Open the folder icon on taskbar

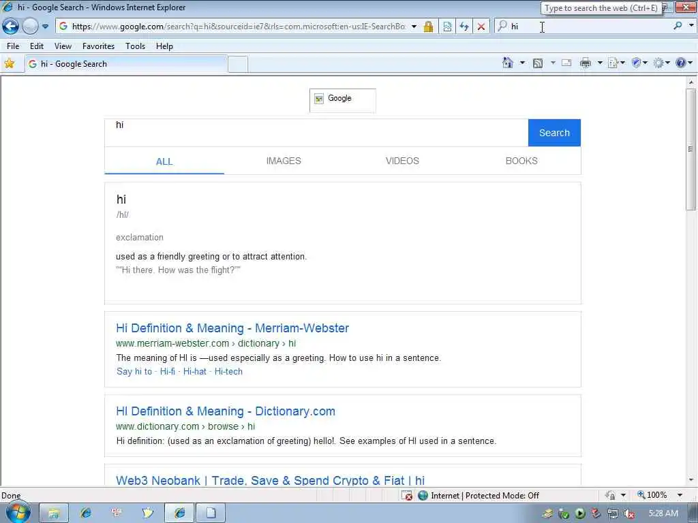54,513
